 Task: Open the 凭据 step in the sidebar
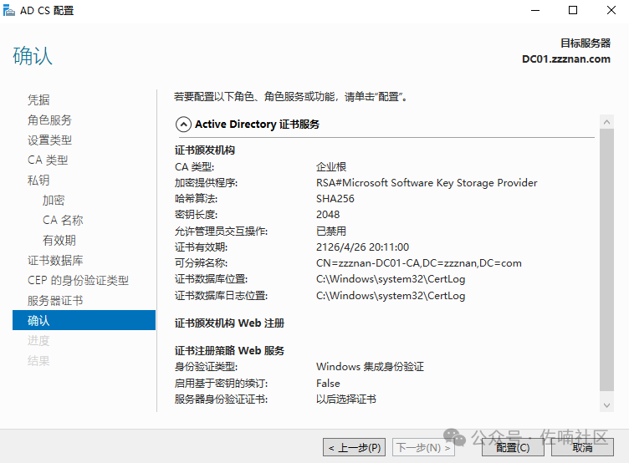point(38,99)
